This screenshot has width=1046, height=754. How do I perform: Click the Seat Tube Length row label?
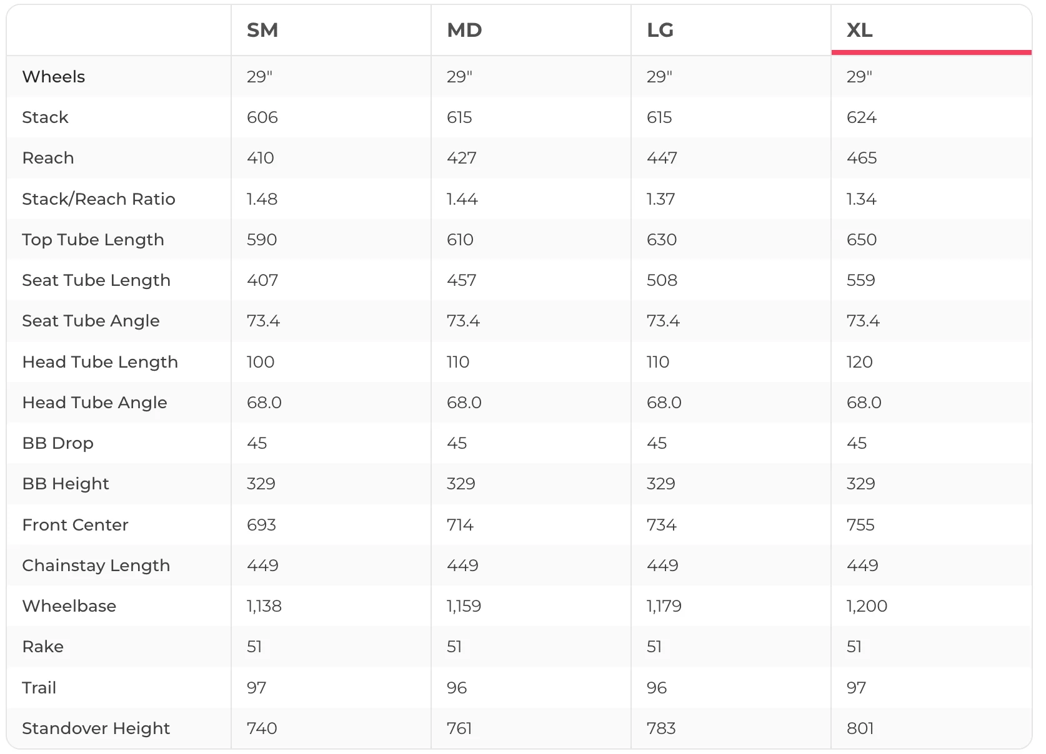tap(96, 280)
